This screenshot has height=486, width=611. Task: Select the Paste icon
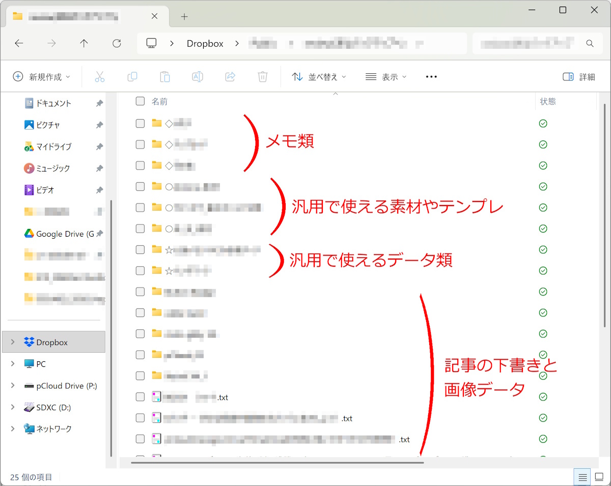tap(165, 76)
